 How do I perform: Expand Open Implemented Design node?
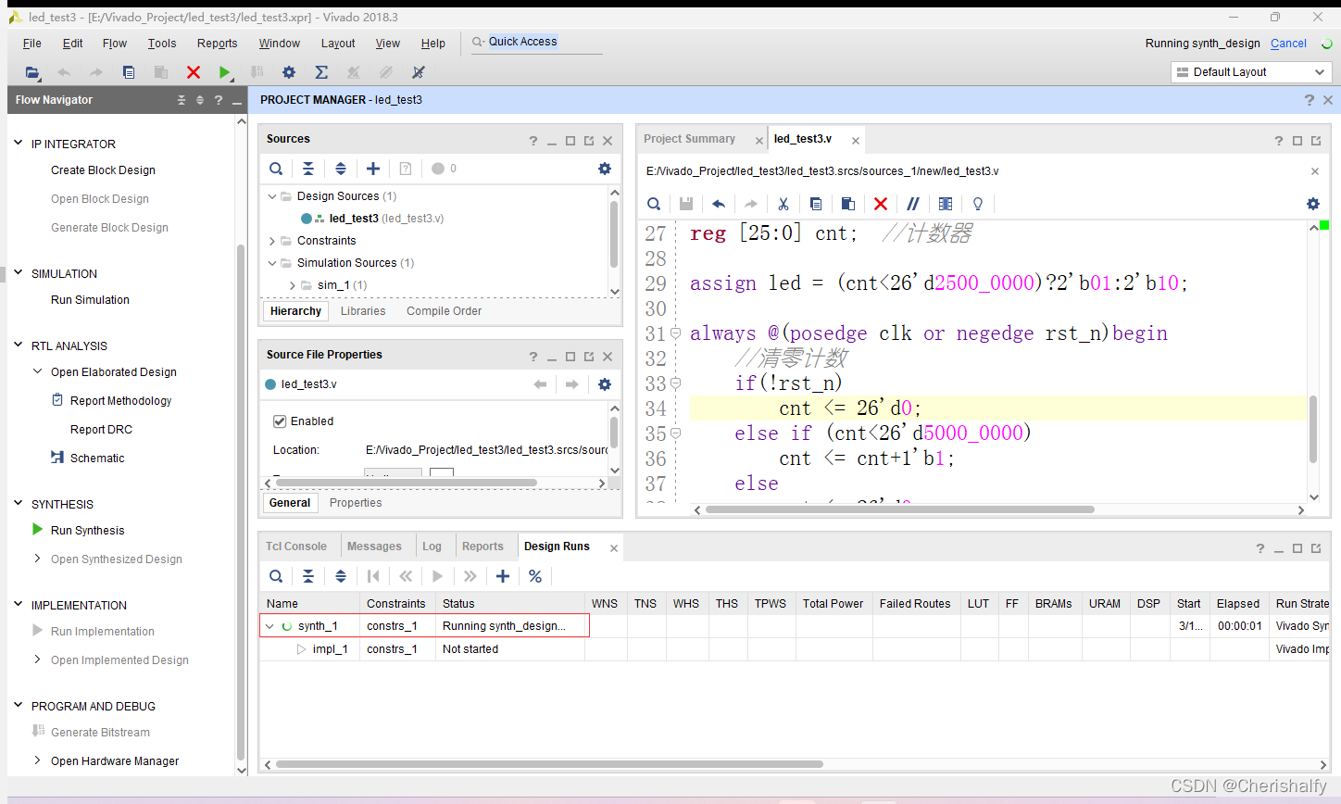tap(38, 660)
